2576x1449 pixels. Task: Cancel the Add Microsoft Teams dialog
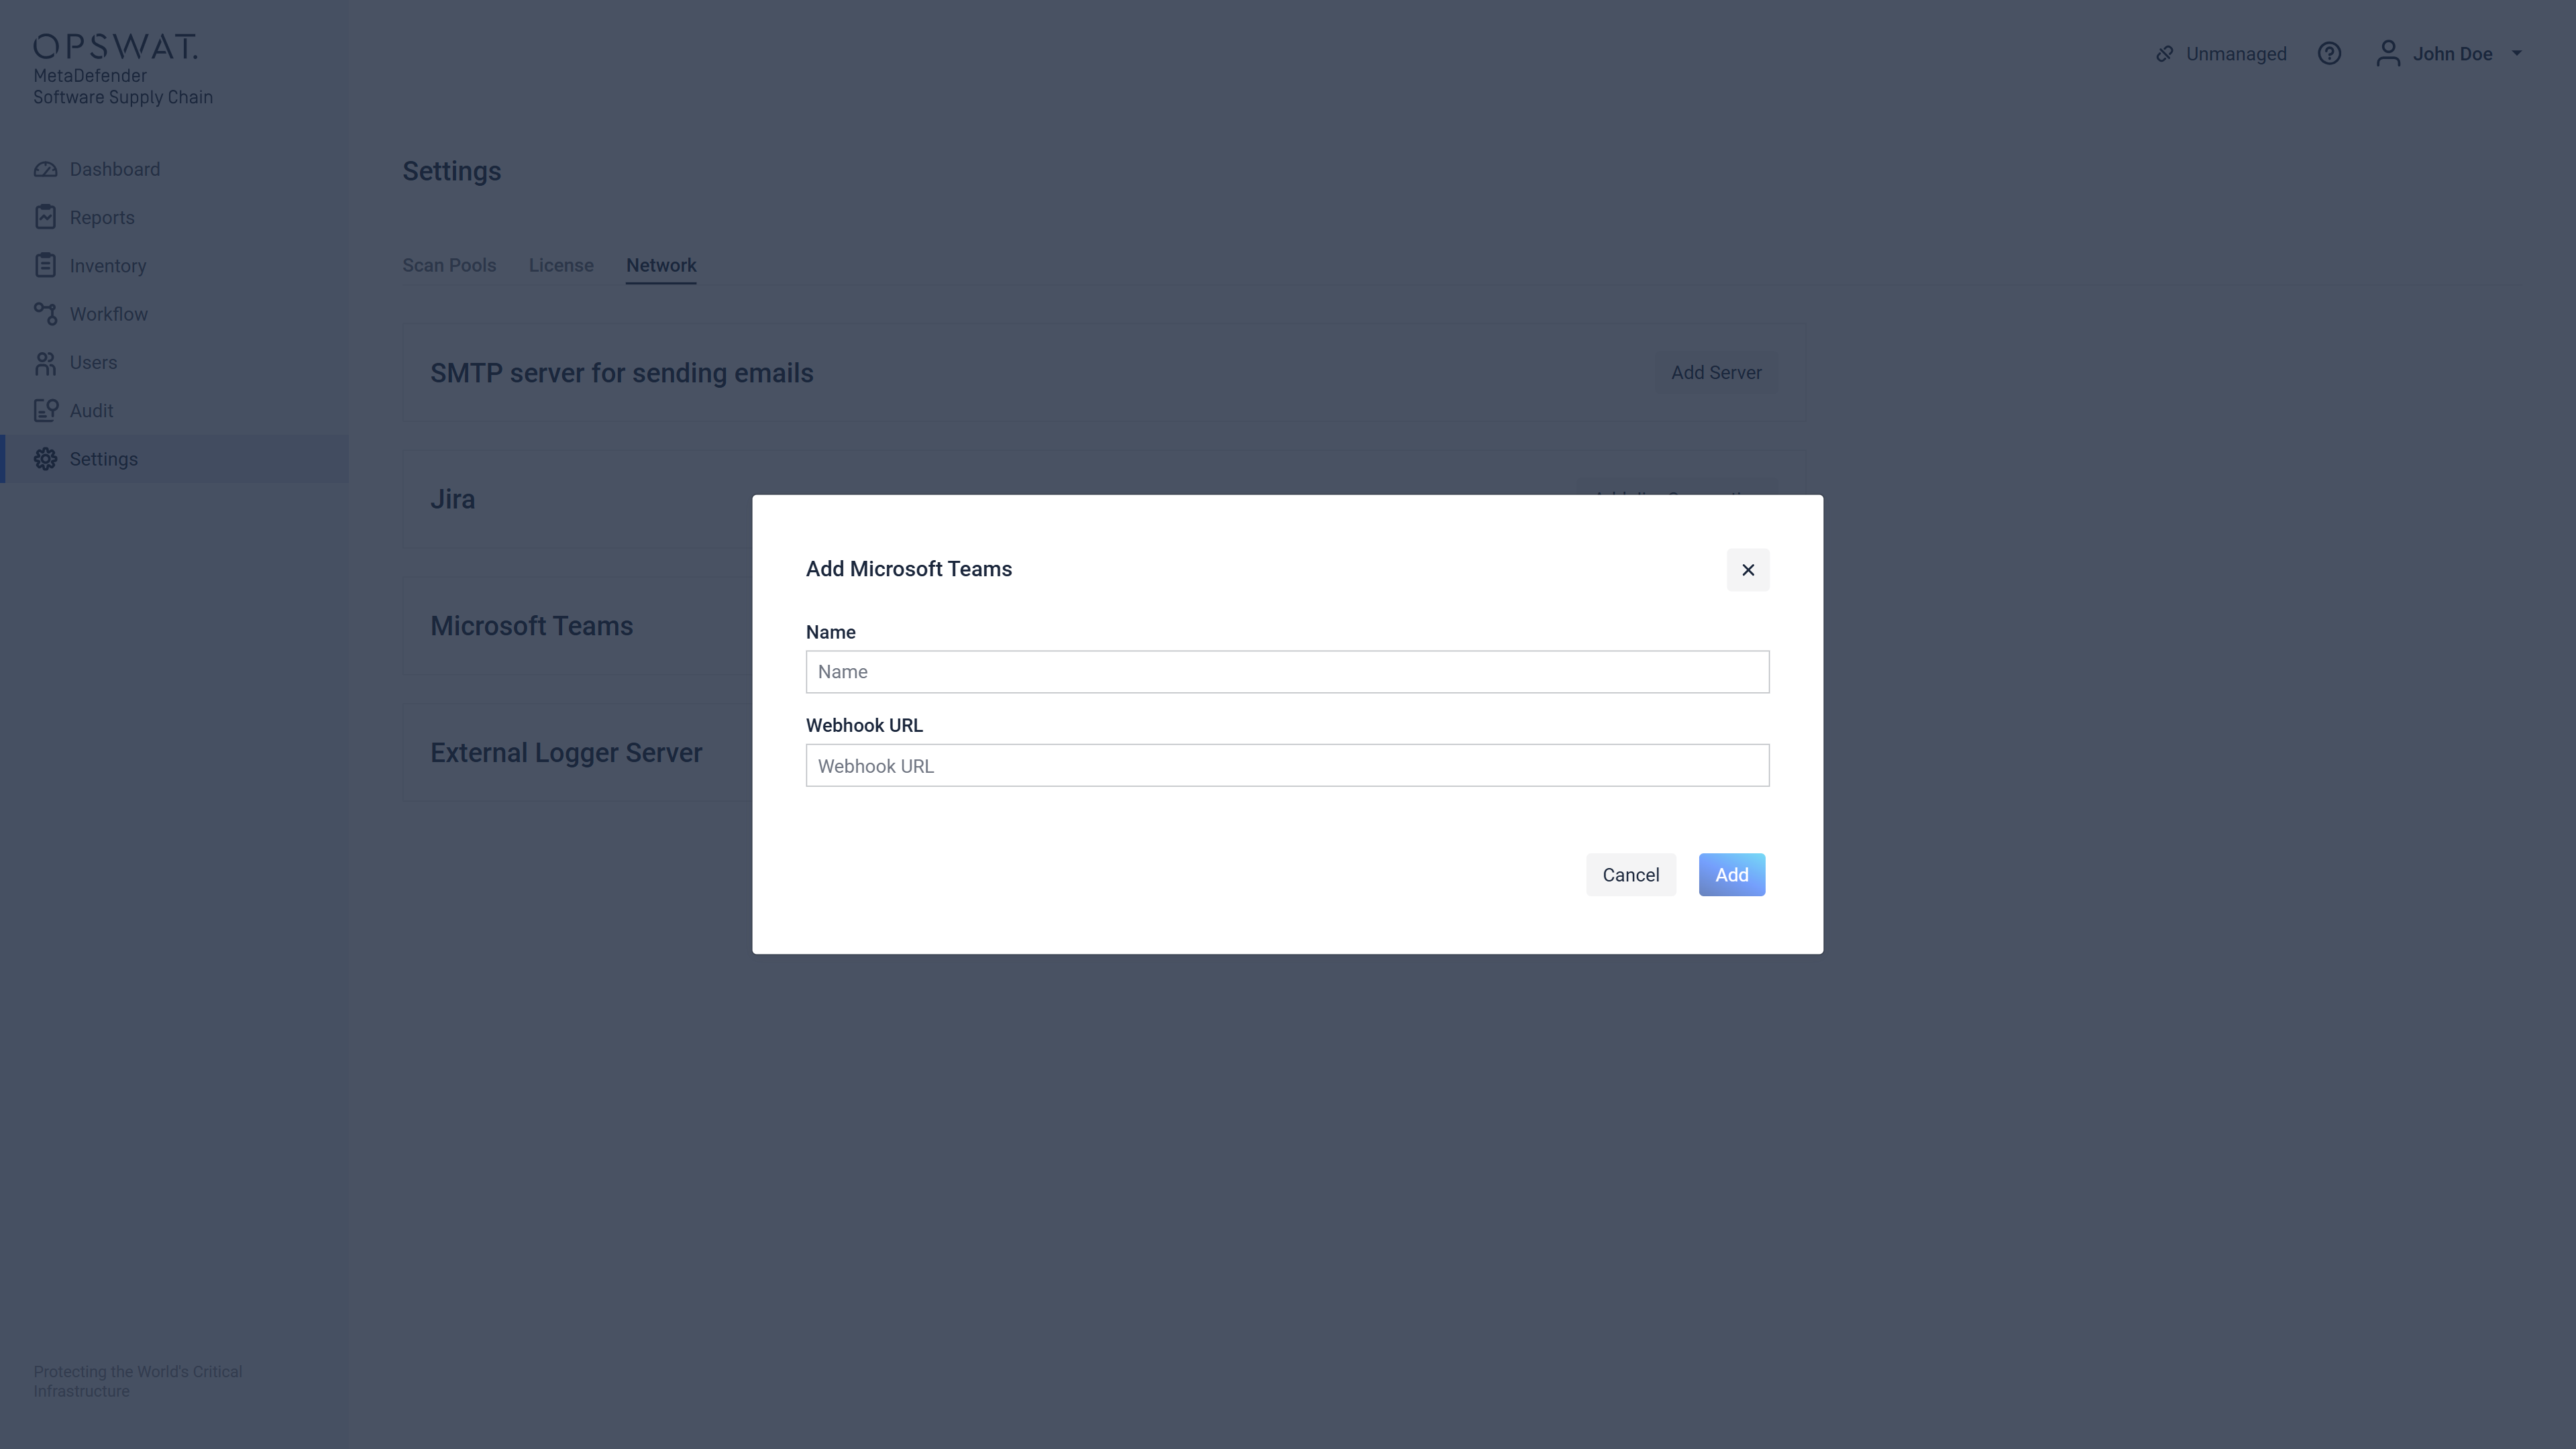(x=1630, y=875)
